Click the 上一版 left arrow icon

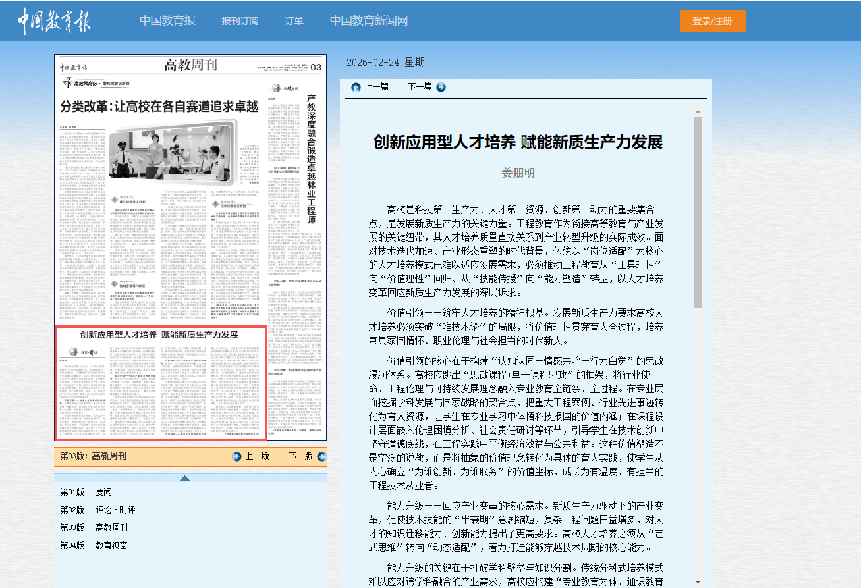pos(237,456)
